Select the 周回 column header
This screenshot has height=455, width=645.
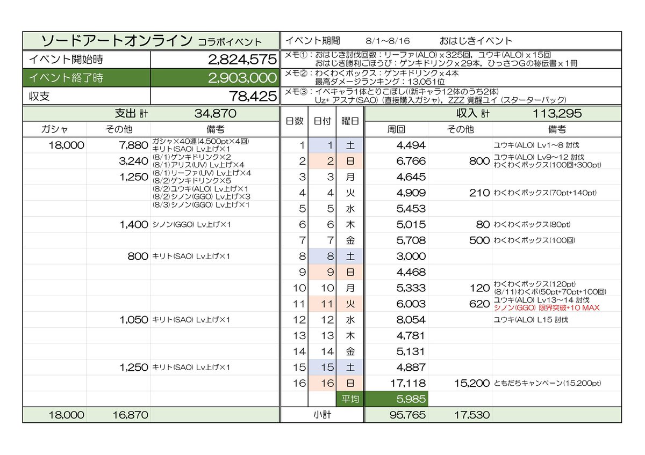(396, 129)
